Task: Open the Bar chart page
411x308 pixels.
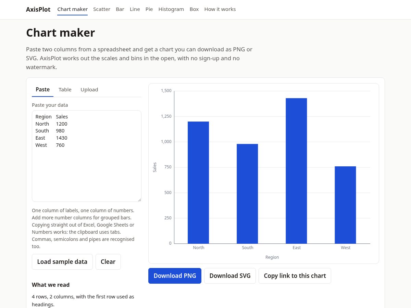Action: pos(120,9)
